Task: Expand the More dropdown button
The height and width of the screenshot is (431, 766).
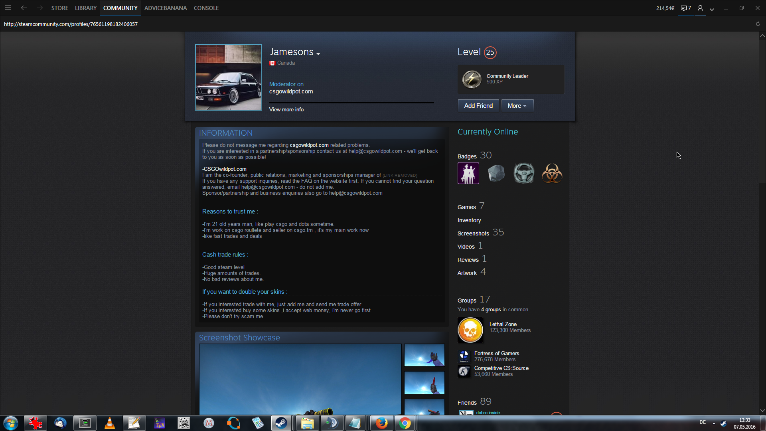Action: (x=517, y=106)
